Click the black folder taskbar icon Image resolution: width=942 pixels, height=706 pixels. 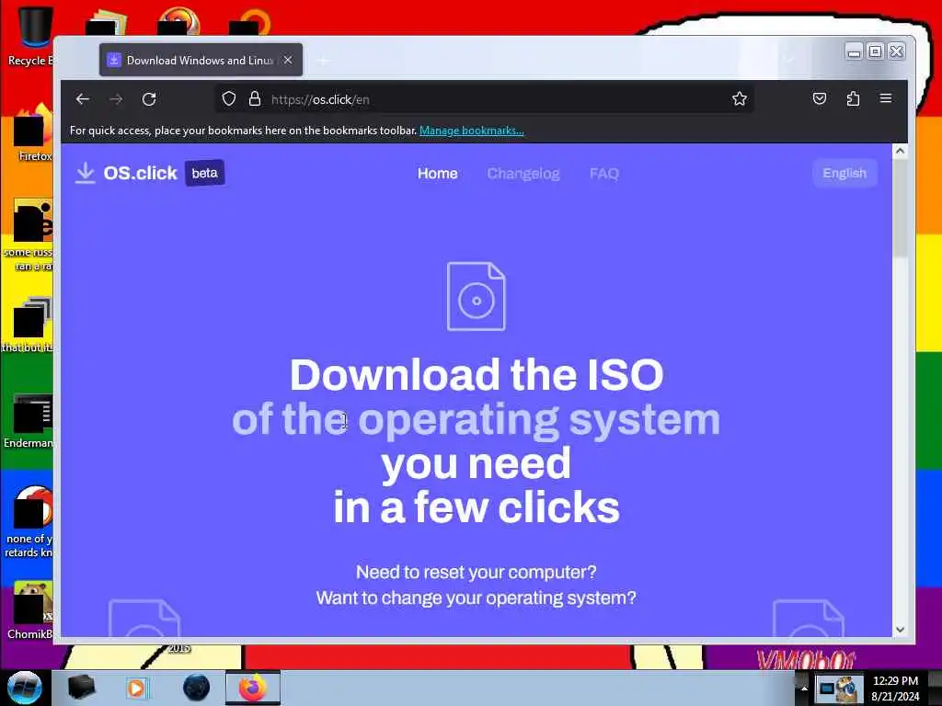pyautogui.click(x=82, y=688)
